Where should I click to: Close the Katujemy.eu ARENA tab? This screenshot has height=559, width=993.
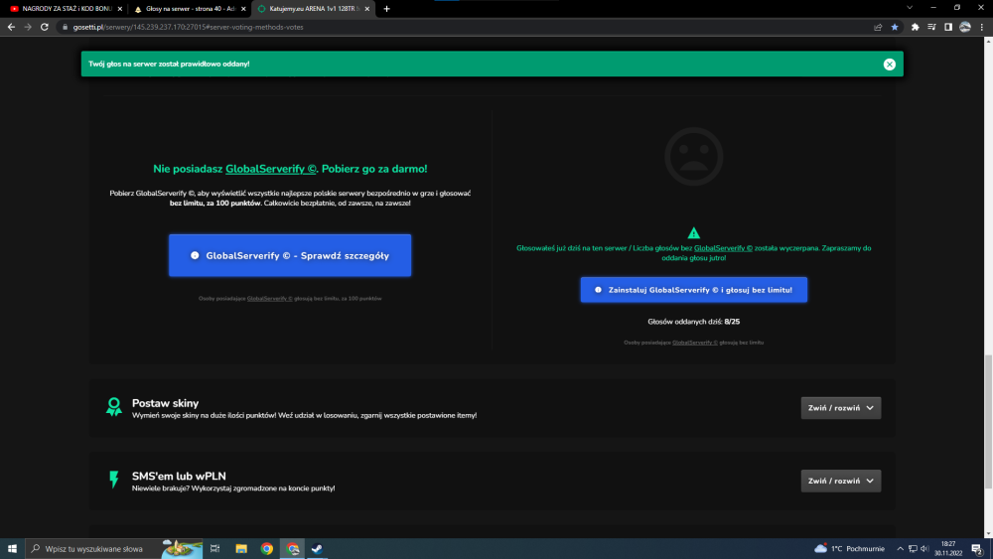(x=366, y=9)
